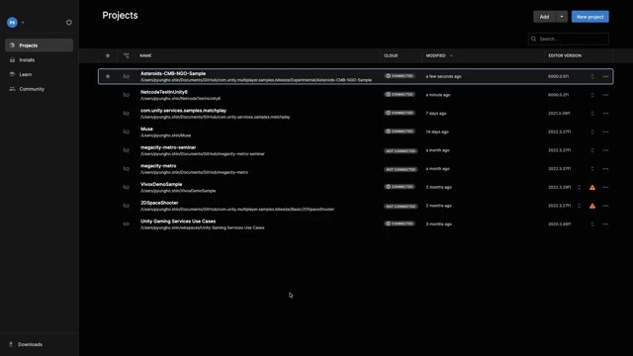
Task: Create a New project
Action: point(589,17)
